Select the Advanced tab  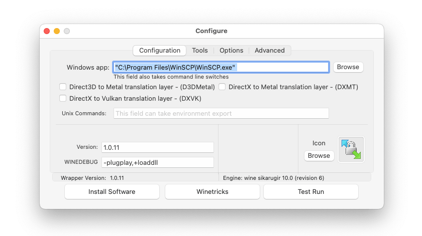(269, 51)
